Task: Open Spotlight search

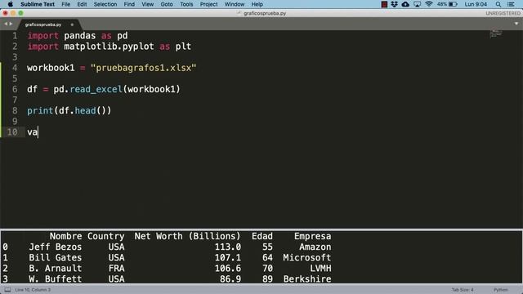Action: point(498,4)
